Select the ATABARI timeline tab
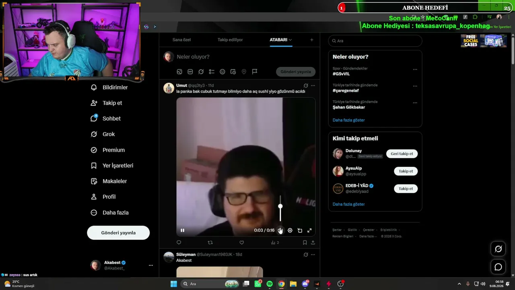 click(278, 40)
